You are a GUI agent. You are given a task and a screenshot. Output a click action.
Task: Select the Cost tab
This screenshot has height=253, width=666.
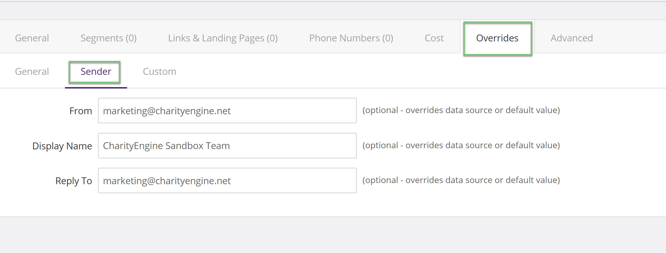click(x=434, y=38)
